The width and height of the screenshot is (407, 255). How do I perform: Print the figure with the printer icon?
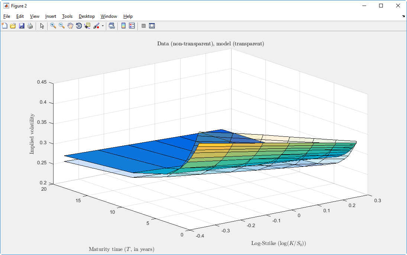[30, 26]
